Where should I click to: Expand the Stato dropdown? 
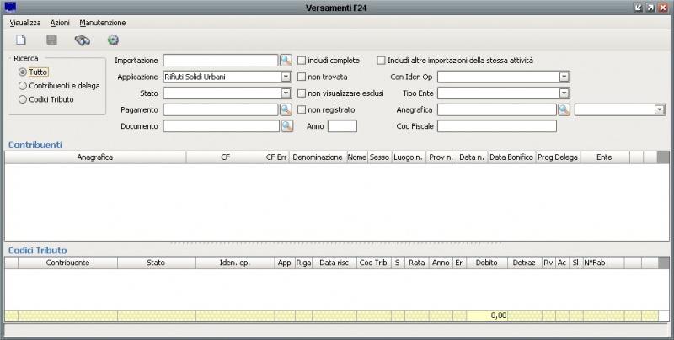(x=286, y=93)
